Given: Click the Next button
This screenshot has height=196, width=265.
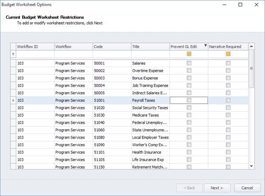Looking at the screenshot, I should 217,188.
